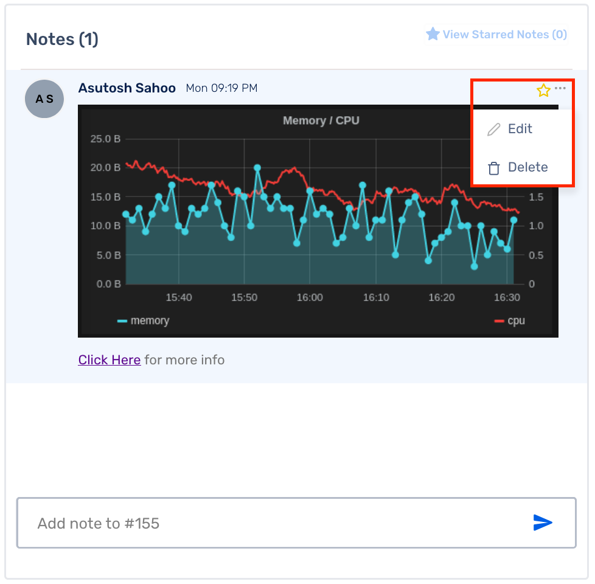Open the Memory / CPU chart image
Screen dimensions: 595x584
(318, 221)
